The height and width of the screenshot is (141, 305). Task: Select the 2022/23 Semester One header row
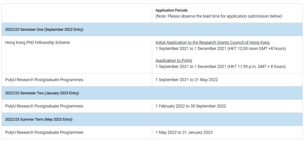tap(152, 30)
